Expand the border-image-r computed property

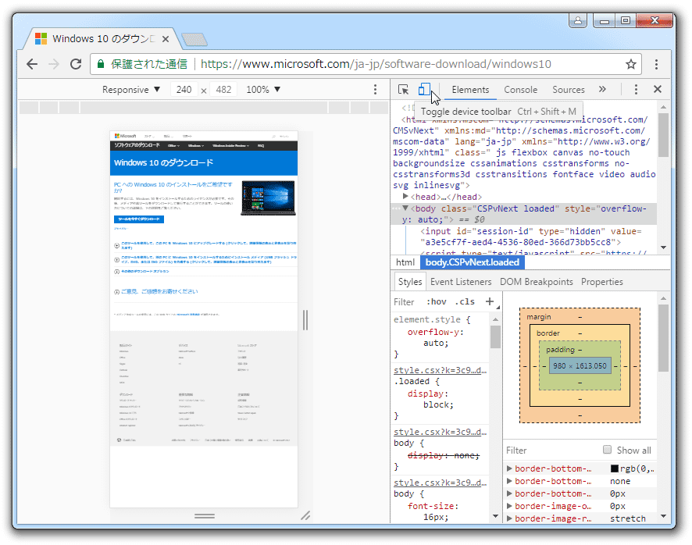pos(509,518)
